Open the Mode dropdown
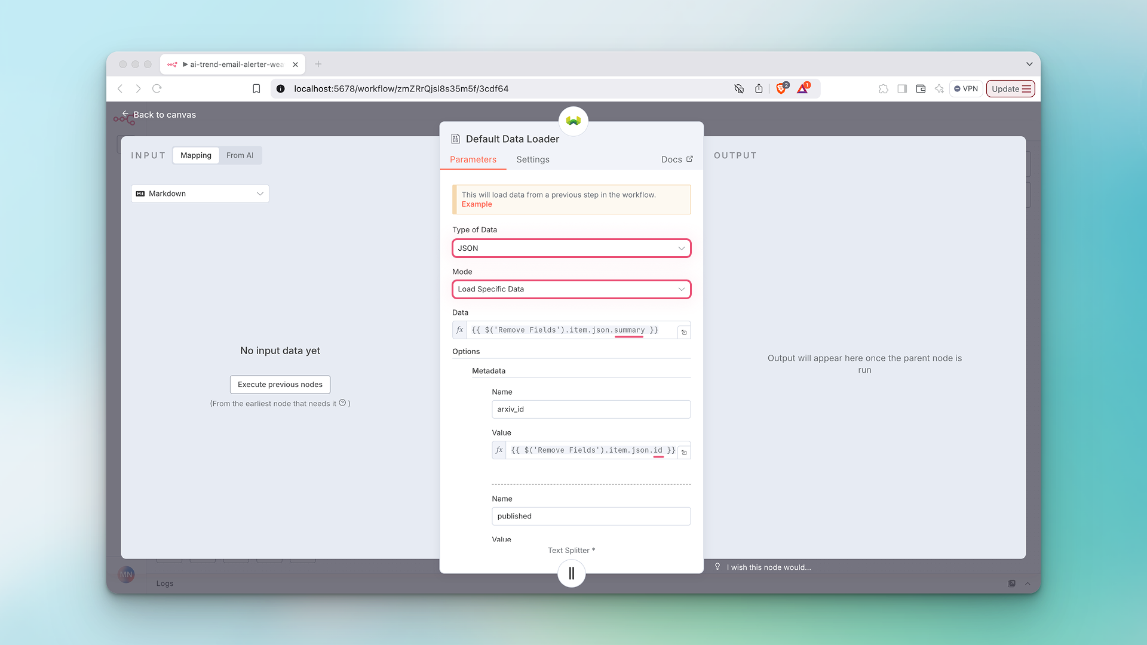 [x=572, y=289]
